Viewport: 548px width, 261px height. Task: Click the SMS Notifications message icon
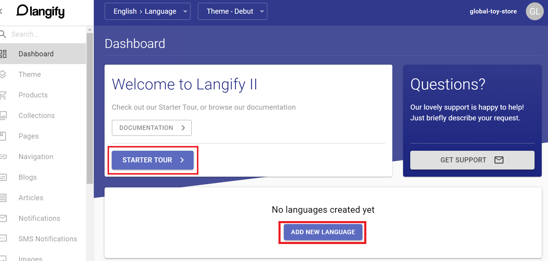click(3, 238)
